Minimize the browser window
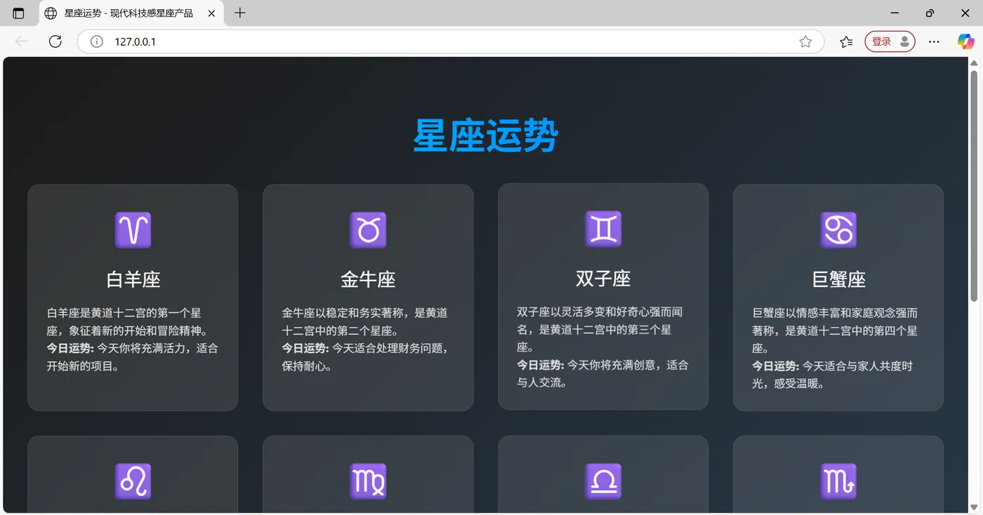This screenshot has height=515, width=983. pos(895,13)
